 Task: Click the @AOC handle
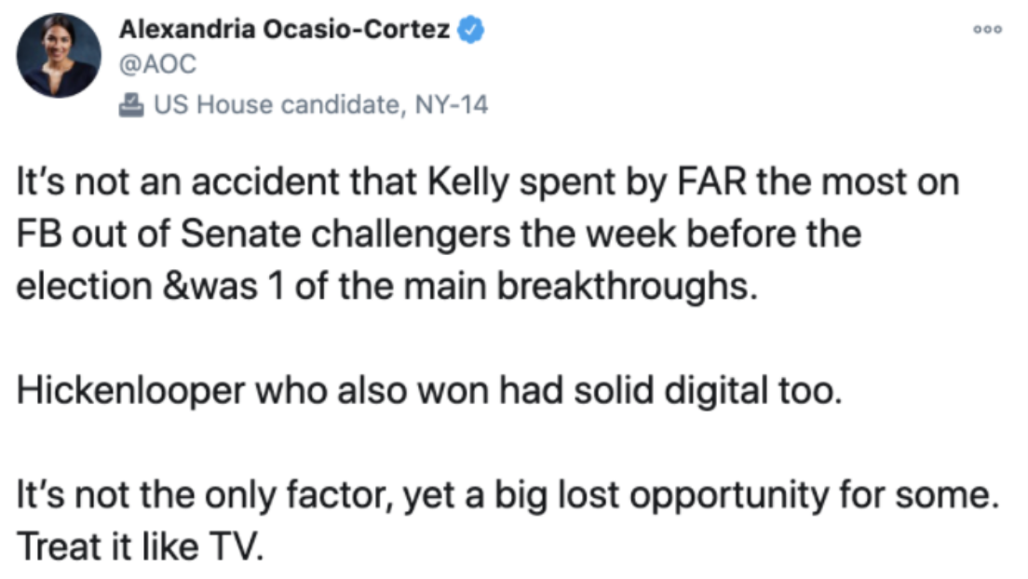(157, 64)
